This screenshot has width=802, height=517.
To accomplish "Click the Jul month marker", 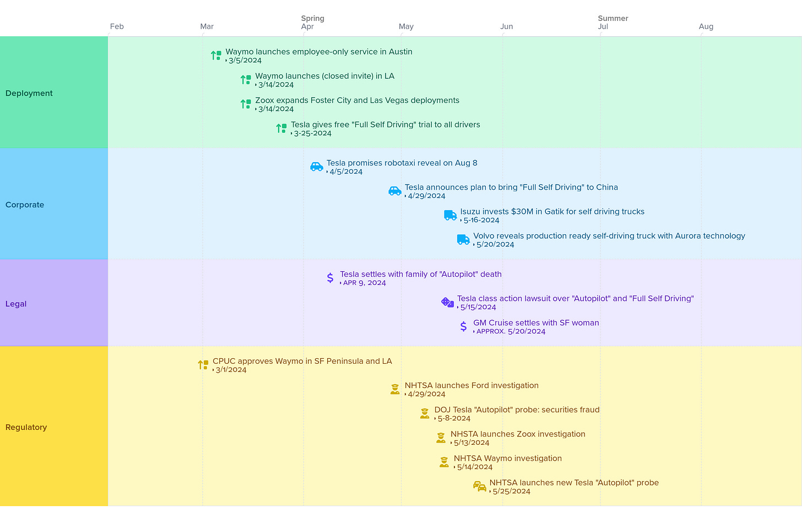I will (603, 26).
